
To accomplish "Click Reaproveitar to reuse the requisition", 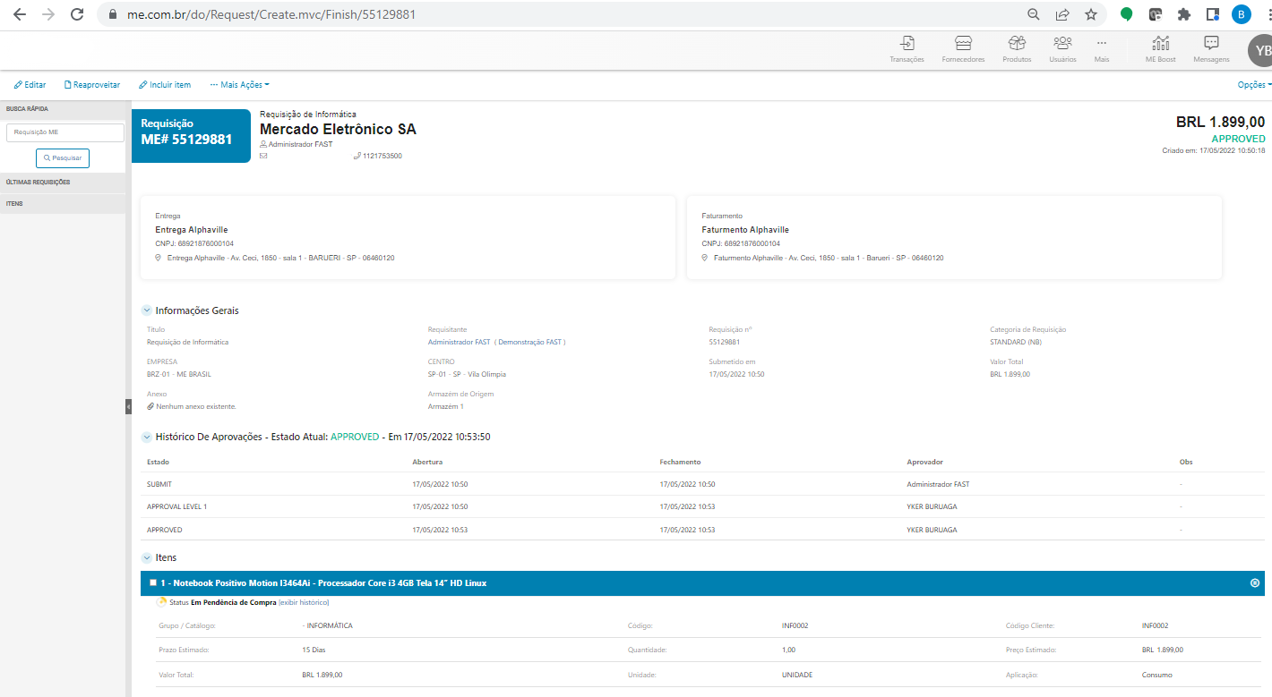I will point(92,85).
